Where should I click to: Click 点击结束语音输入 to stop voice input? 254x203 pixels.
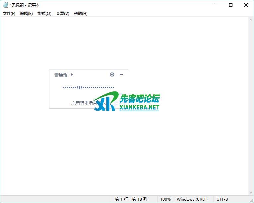pos(84,103)
